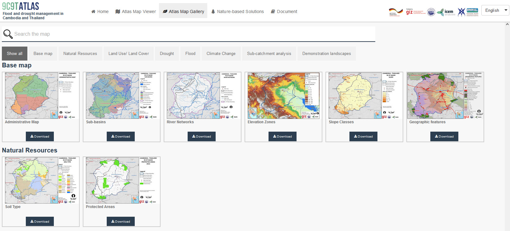Open the Protected Areas map thumbnail

122,180
